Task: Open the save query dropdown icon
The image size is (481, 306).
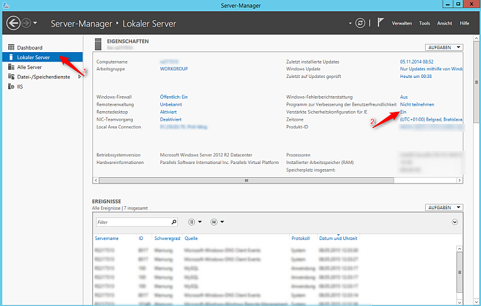Action: [217, 222]
